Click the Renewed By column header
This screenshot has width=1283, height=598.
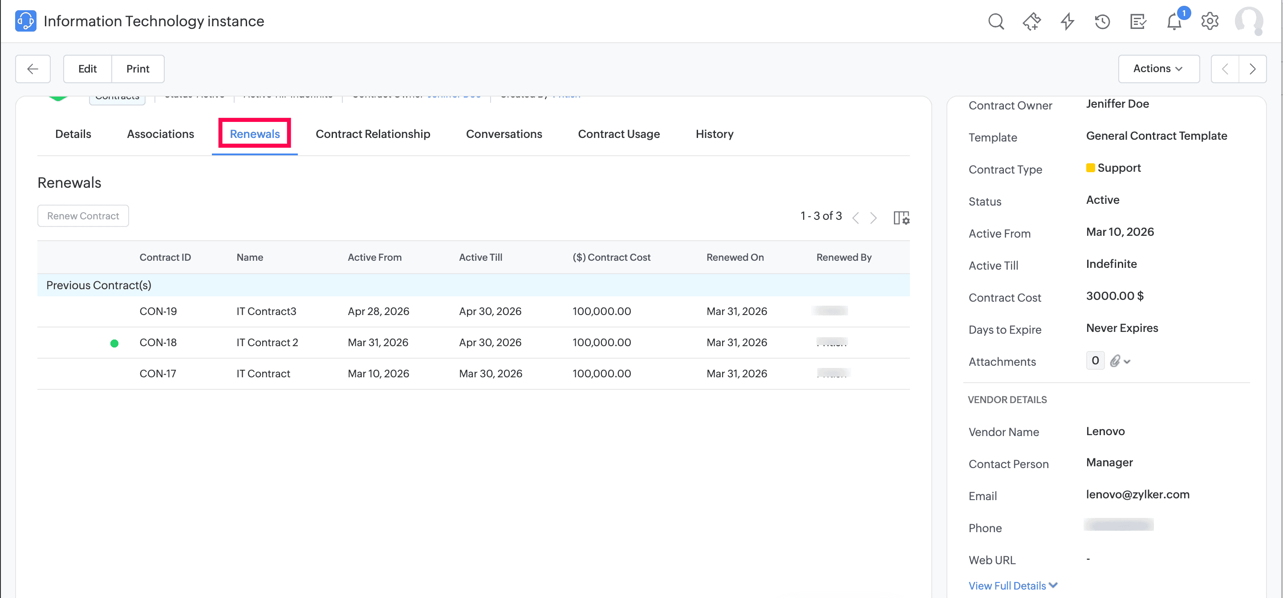(x=844, y=257)
